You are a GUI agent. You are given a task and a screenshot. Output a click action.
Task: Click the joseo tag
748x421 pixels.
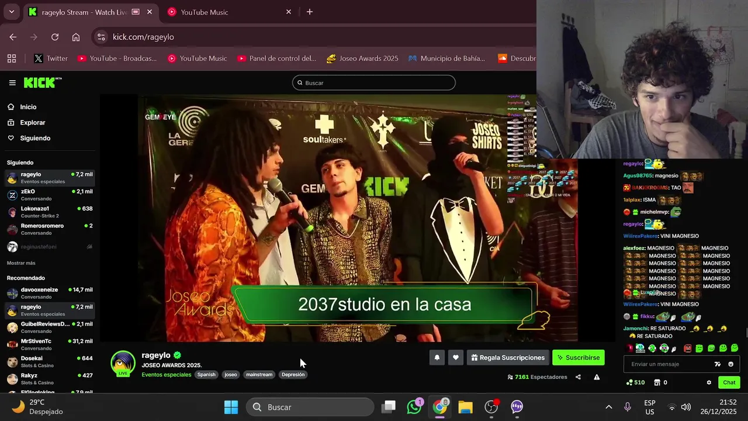click(231, 375)
